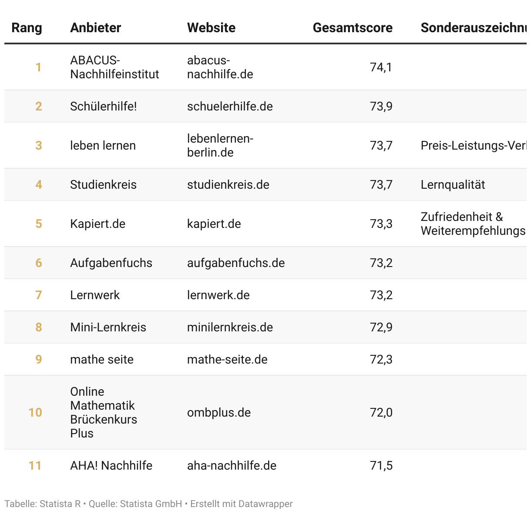Select the Website column header
The width and height of the screenshot is (531, 514).
(x=211, y=28)
